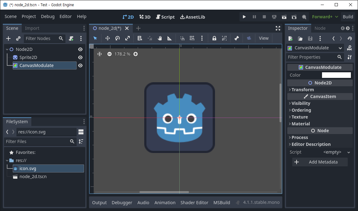Select the Sprite2D node
The height and width of the screenshot is (211, 358).
pyautogui.click(x=28, y=57)
